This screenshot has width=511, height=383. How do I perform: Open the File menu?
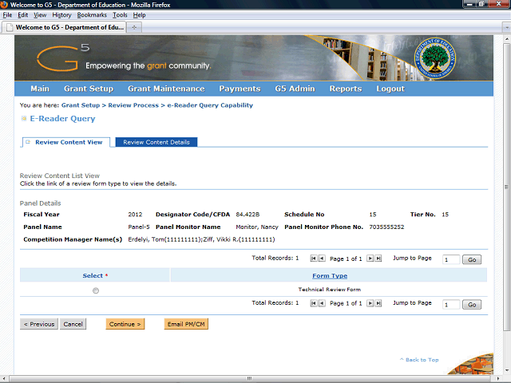7,15
